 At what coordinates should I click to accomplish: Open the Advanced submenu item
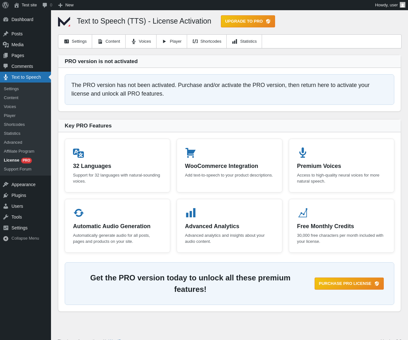coord(13,142)
